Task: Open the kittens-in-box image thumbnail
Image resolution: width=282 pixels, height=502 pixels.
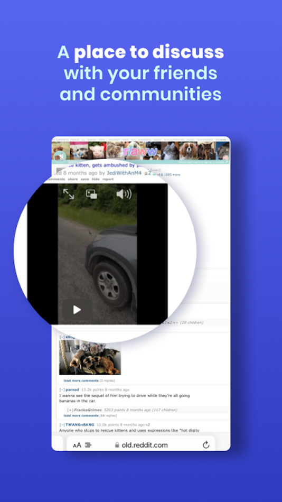Action: [90, 357]
